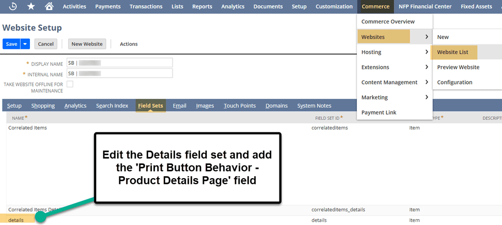Click the New Website button
This screenshot has width=502, height=225.
tap(87, 44)
